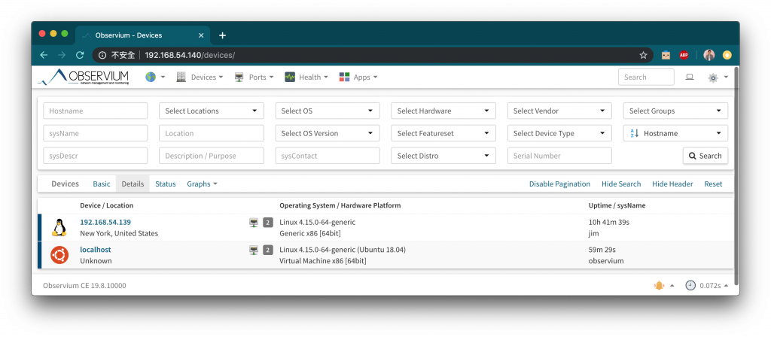Screen dimensions: 771x337
Task: Open the localhost device link
Action: point(96,250)
